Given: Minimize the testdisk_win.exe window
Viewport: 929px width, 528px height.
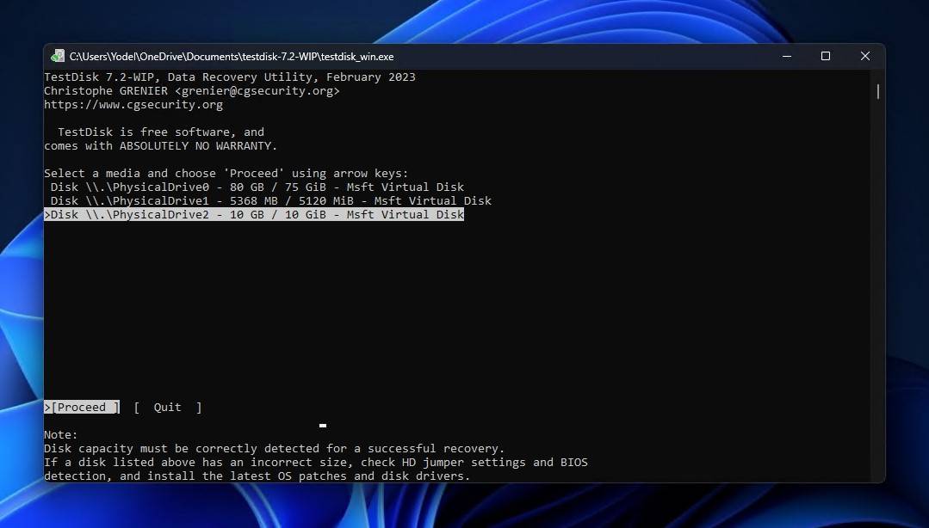Looking at the screenshot, I should (x=787, y=56).
